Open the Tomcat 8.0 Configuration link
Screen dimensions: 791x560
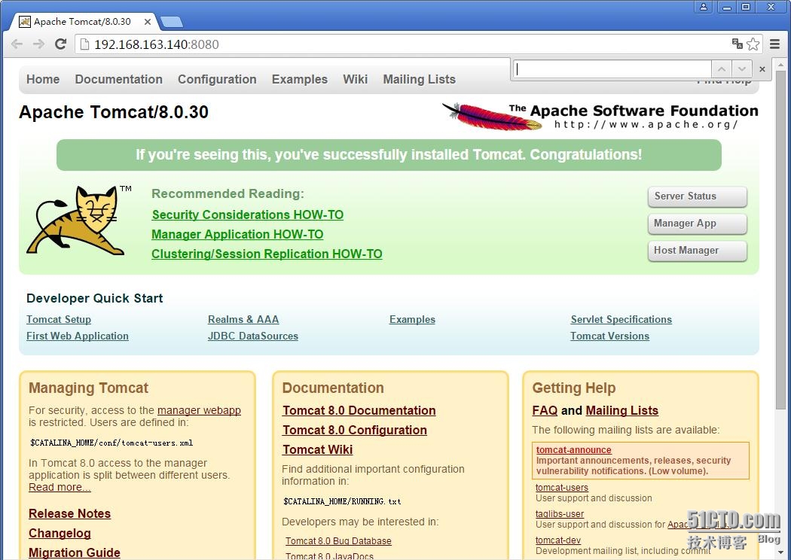(x=355, y=430)
